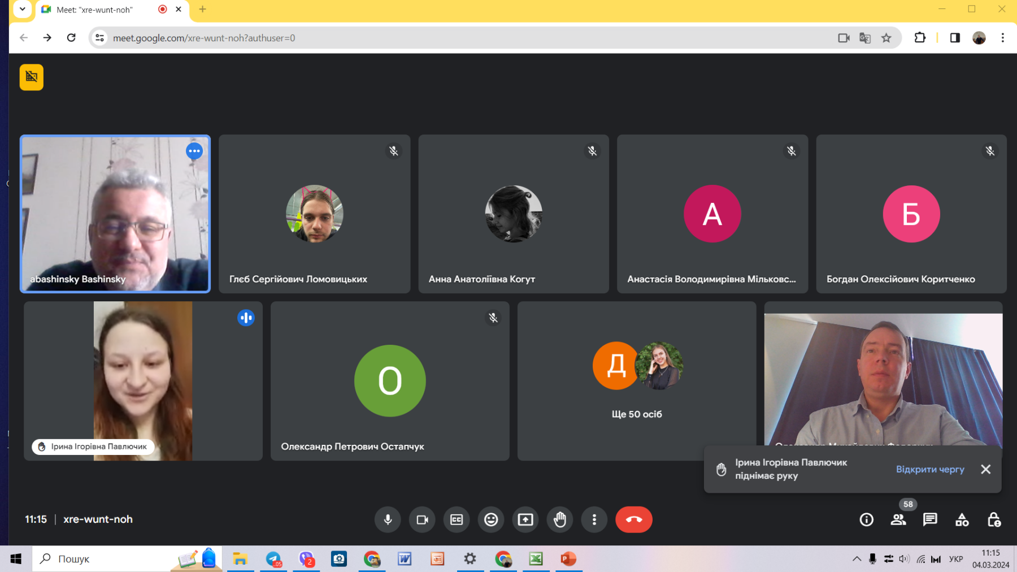Open more options three-dot menu
The image size is (1017, 572).
click(x=594, y=519)
